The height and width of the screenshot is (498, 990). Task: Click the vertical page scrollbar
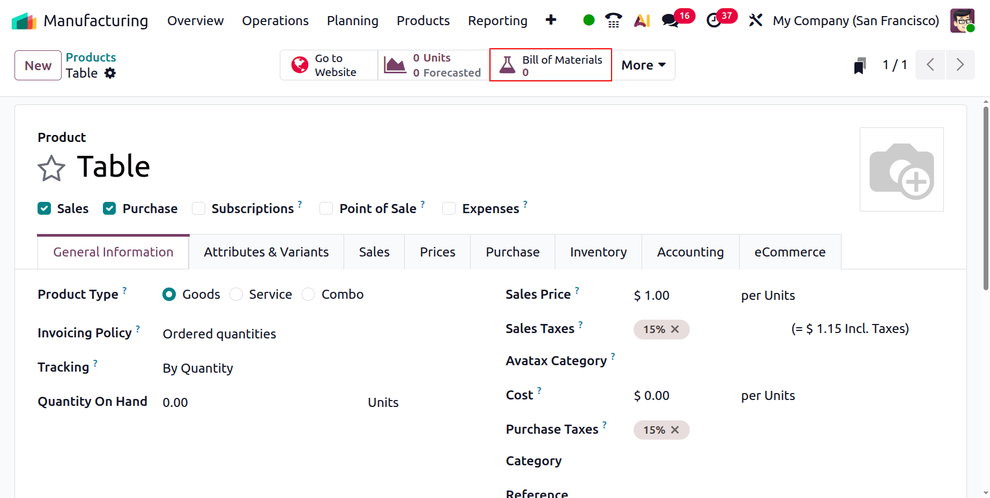(986, 198)
